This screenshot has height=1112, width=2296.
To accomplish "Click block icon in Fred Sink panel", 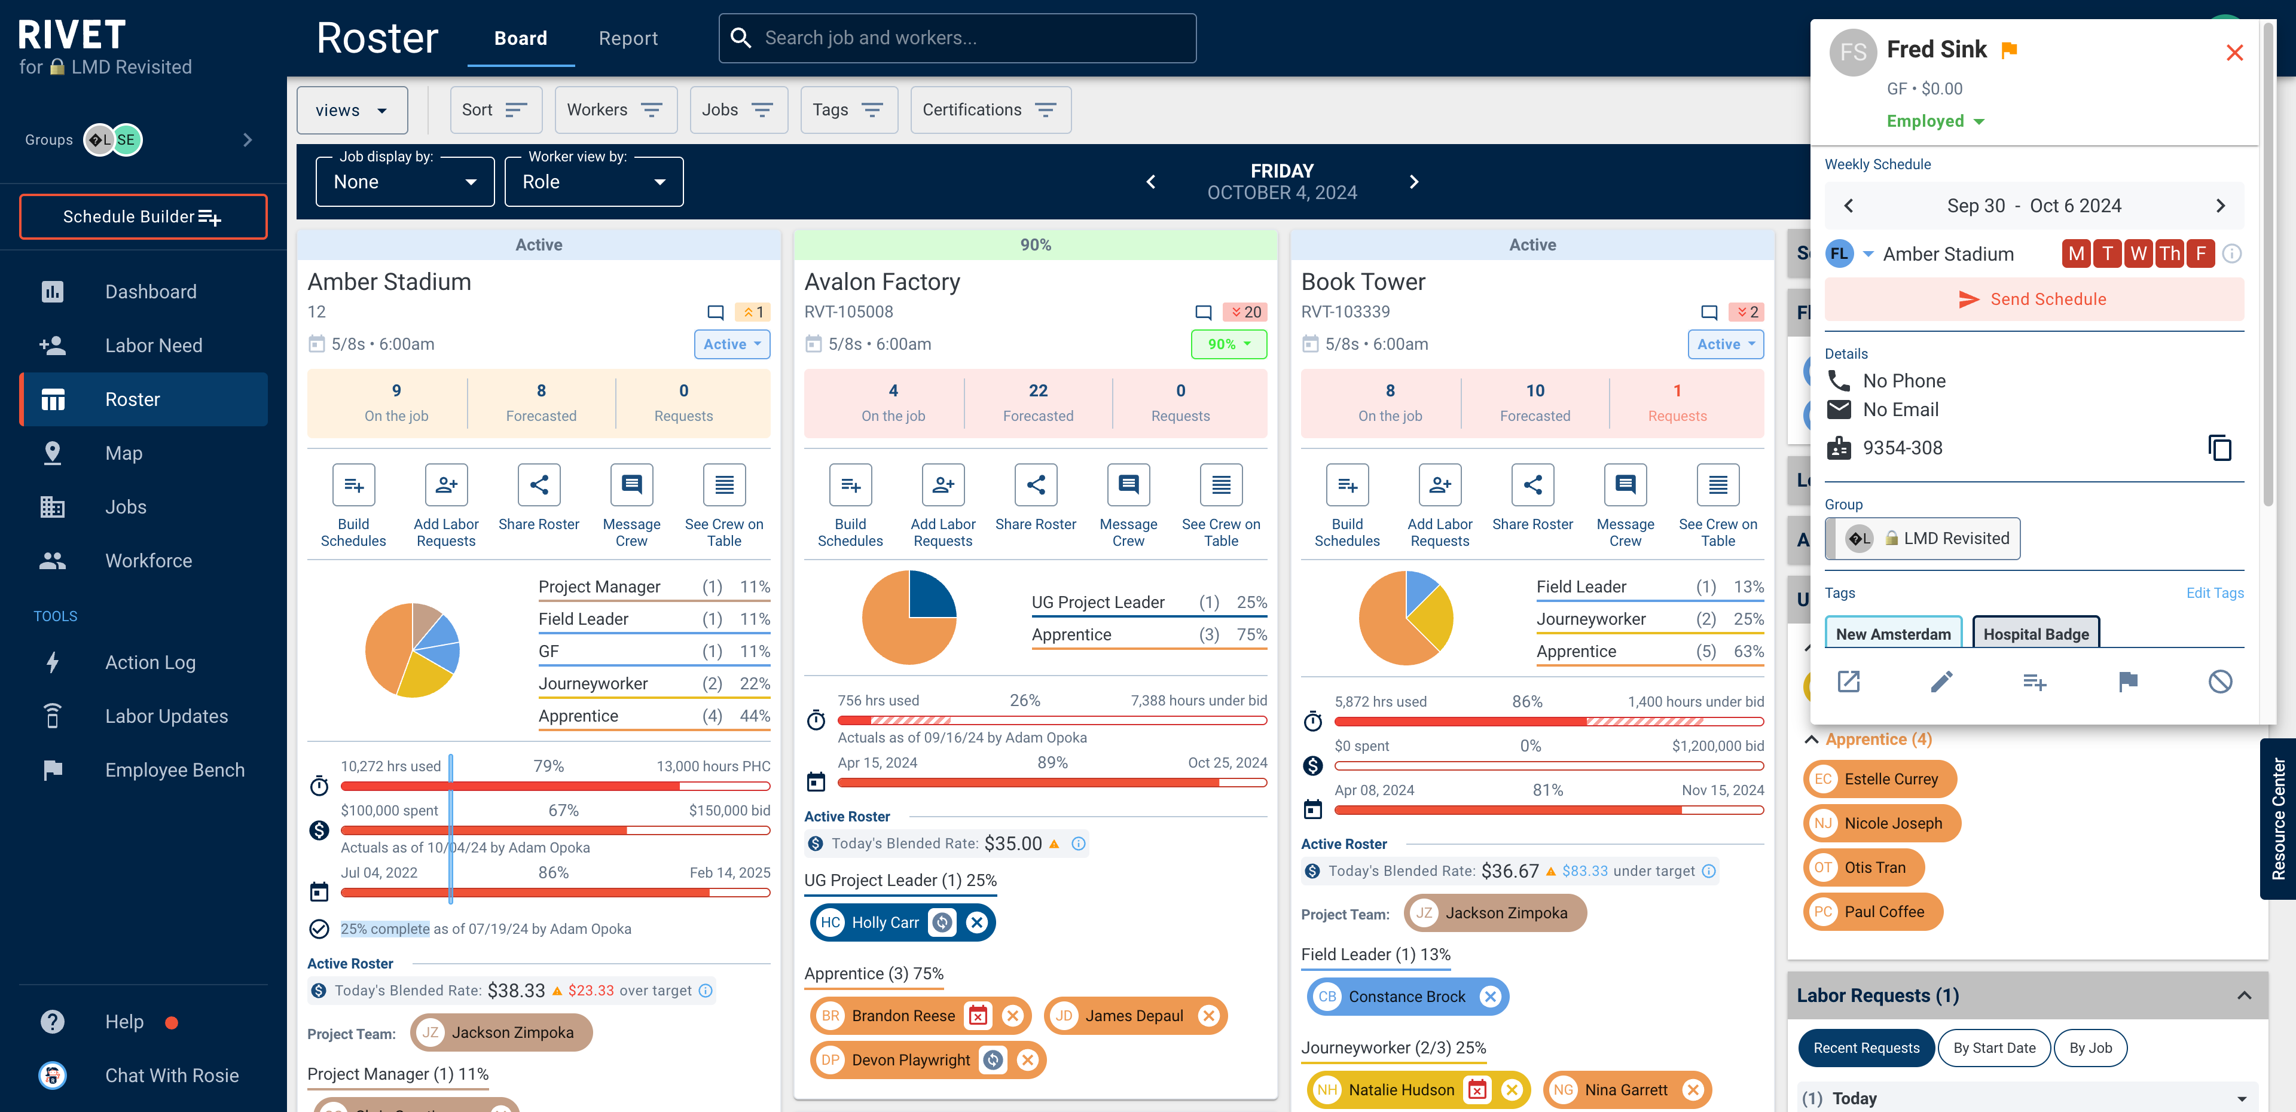I will coord(2220,682).
